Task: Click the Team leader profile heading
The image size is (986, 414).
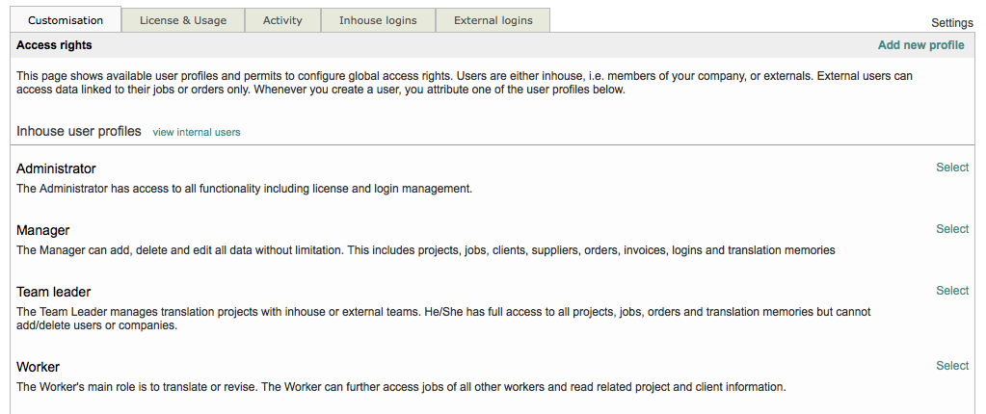Action: [54, 292]
